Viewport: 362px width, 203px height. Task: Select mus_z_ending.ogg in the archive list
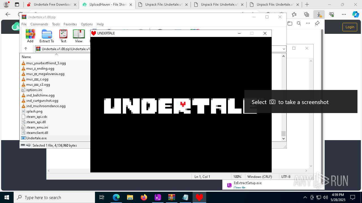40,69
